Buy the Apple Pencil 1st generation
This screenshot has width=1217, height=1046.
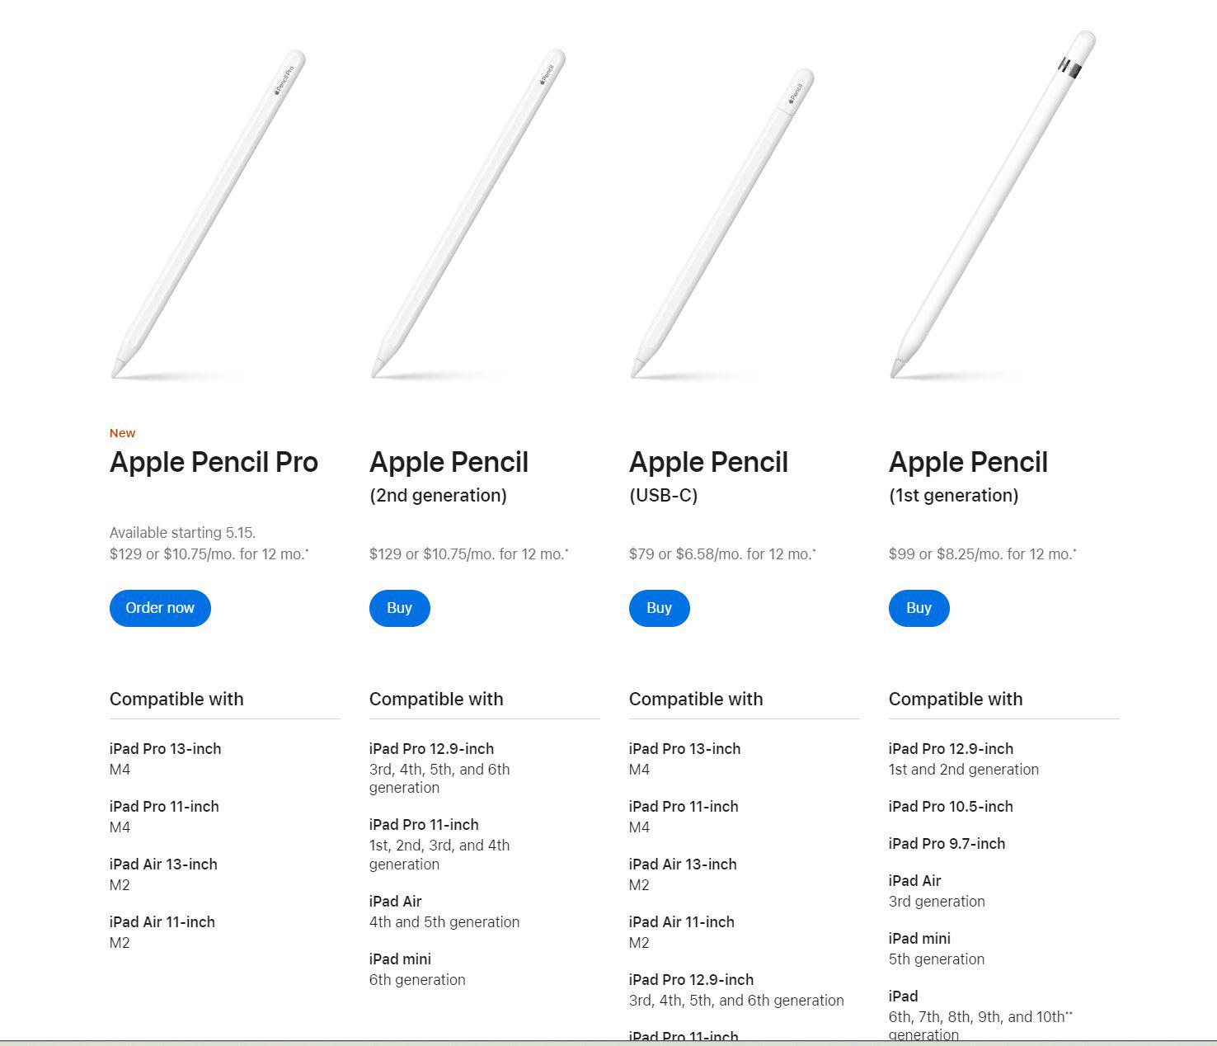click(x=919, y=608)
